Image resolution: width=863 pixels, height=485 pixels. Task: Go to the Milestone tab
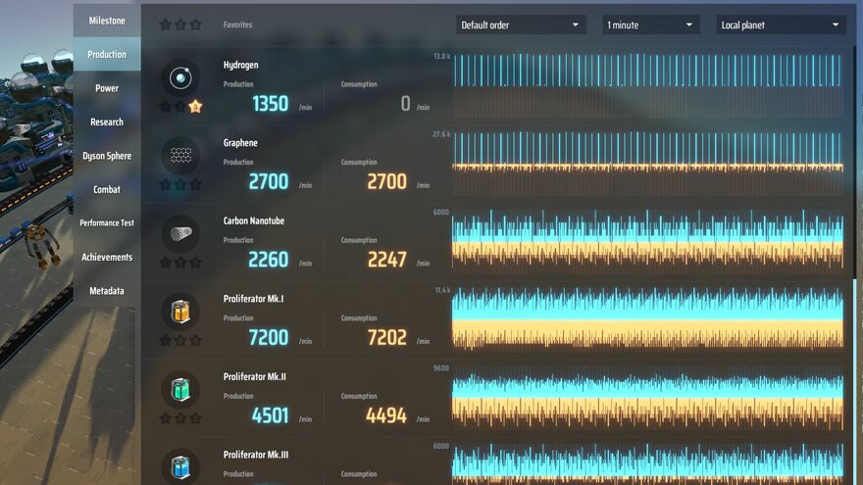click(x=107, y=21)
